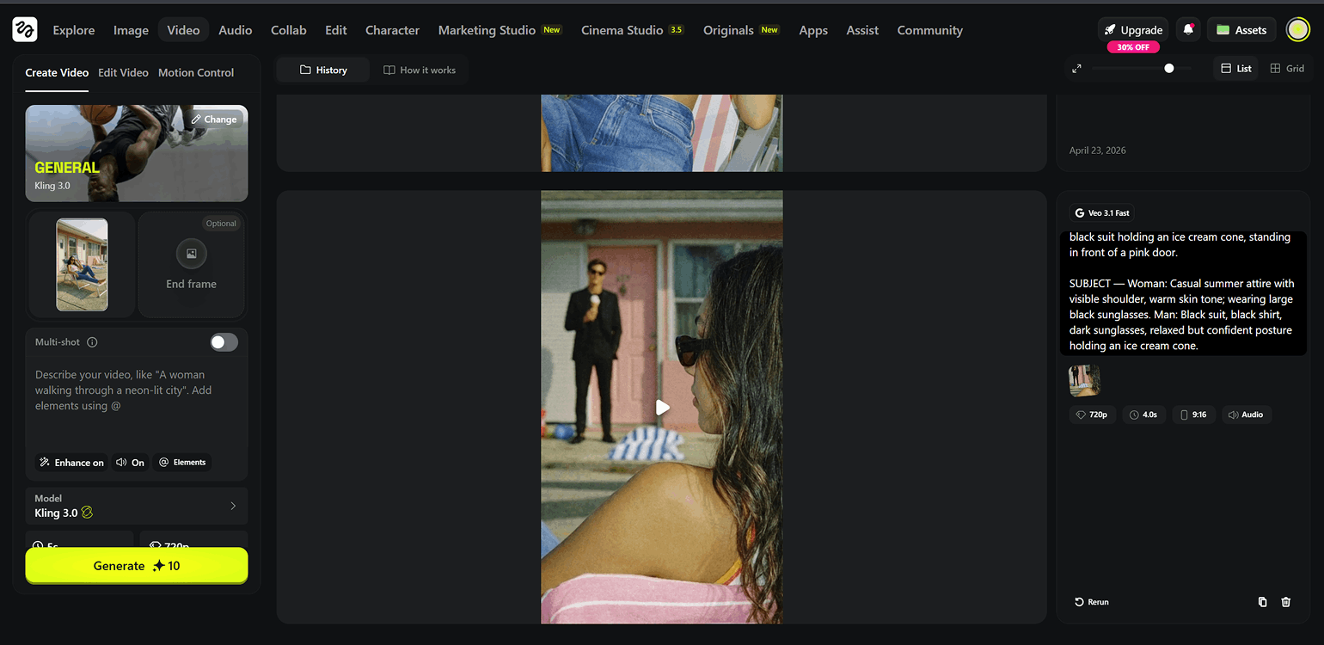Select the End frame upload slot
The image size is (1324, 645).
click(x=192, y=265)
